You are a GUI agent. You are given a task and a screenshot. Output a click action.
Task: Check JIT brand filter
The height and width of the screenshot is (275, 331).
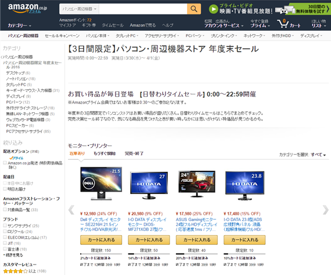(x=5, y=243)
